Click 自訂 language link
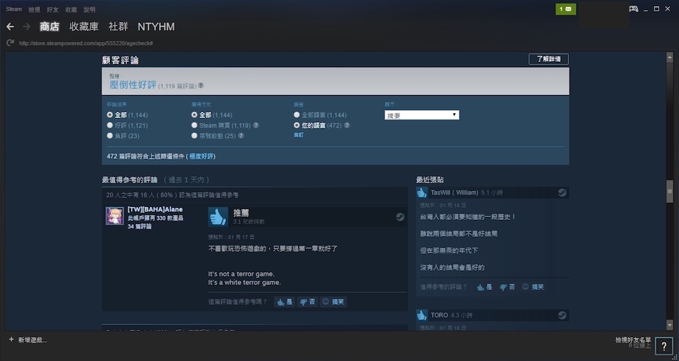The height and width of the screenshot is (361, 679). [299, 135]
